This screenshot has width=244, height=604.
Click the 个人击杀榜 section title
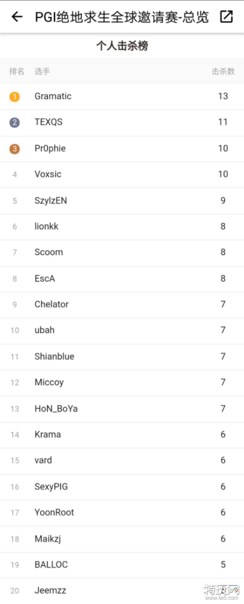122,46
